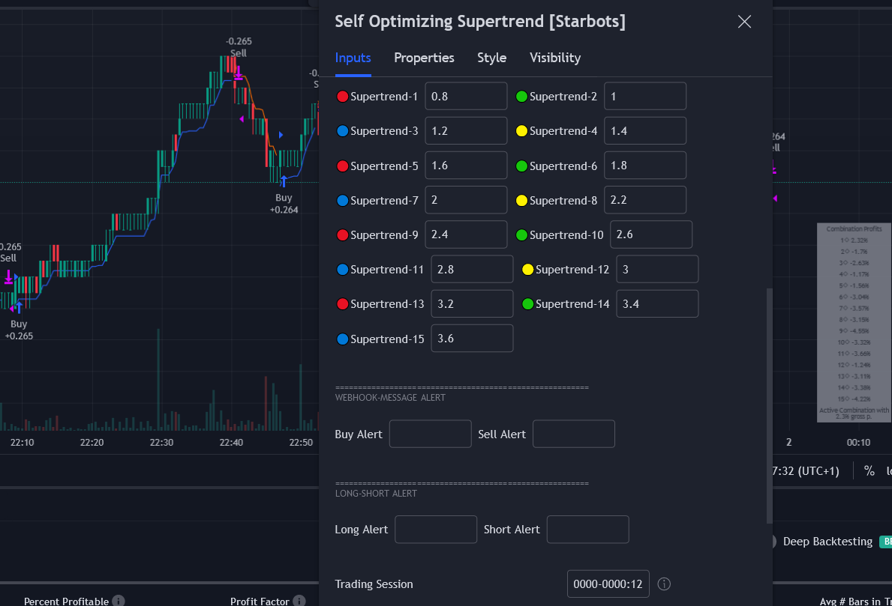Click the Trading Session label
The width and height of the screenshot is (892, 606).
point(374,584)
